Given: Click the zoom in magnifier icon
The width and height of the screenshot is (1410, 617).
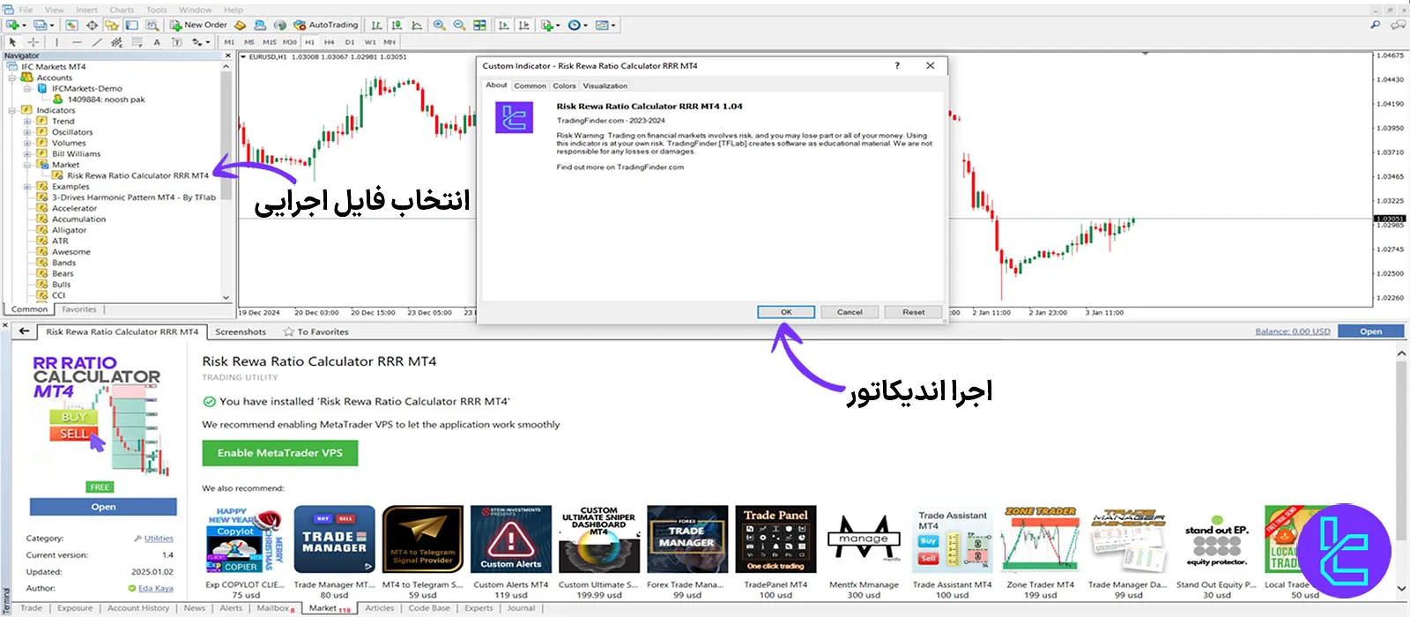Looking at the screenshot, I should point(439,25).
